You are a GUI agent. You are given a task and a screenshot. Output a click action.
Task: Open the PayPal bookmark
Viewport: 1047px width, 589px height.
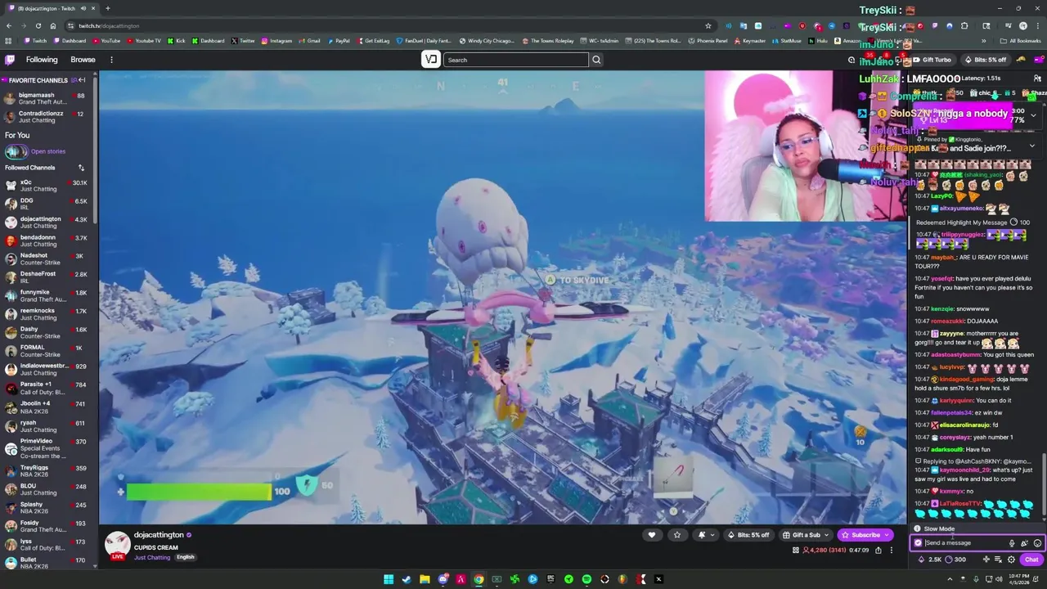[x=338, y=40]
